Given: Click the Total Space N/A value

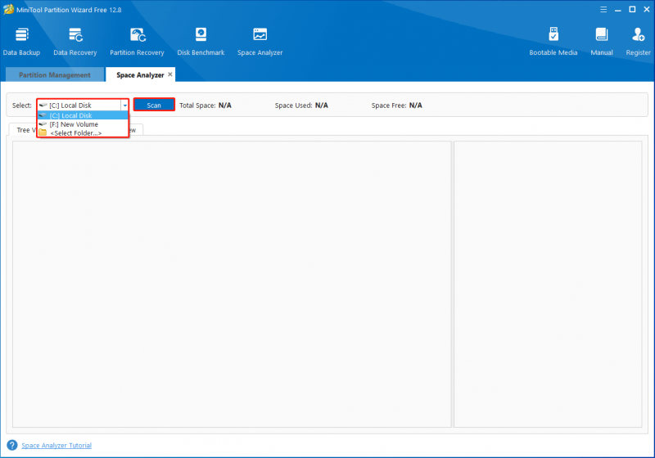Looking at the screenshot, I should click(224, 106).
